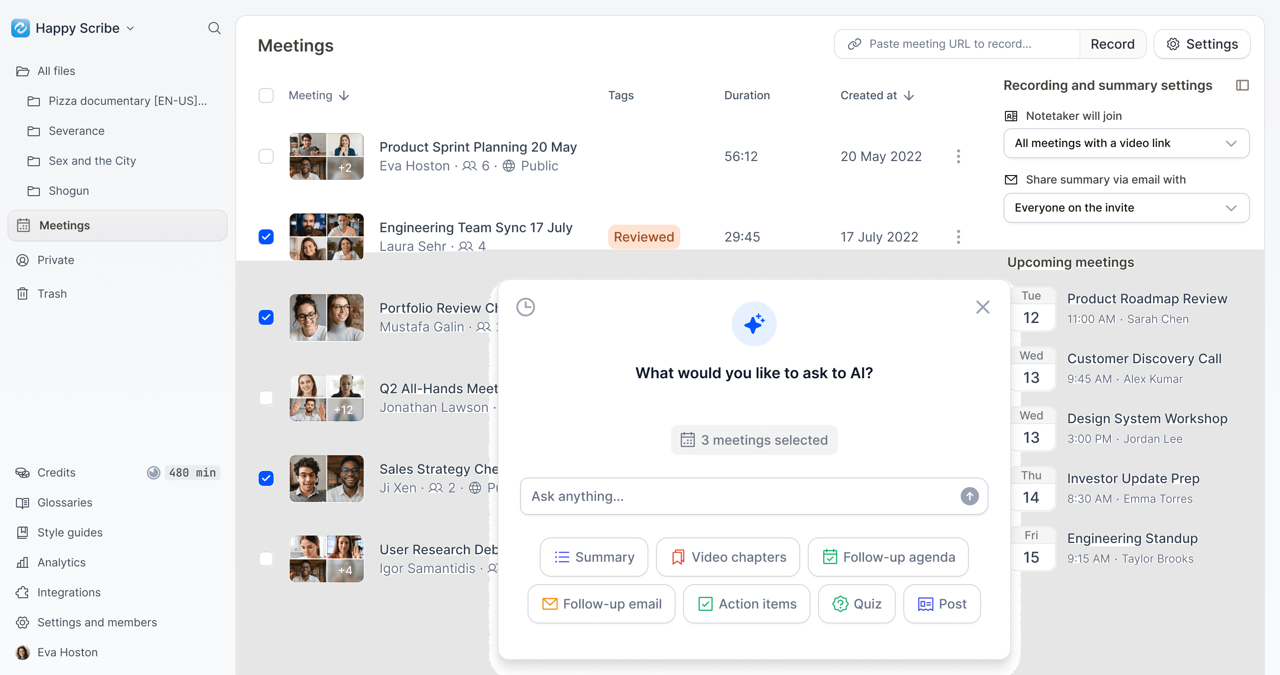
Task: Expand the Everyone on the invite dropdown
Action: (1126, 208)
